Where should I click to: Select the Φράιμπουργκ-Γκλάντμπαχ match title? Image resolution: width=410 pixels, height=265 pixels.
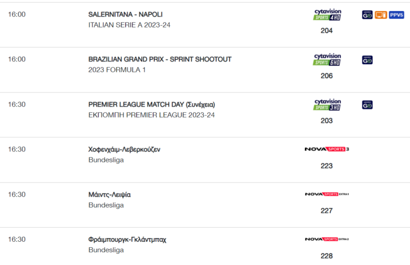pyautogui.click(x=127, y=240)
